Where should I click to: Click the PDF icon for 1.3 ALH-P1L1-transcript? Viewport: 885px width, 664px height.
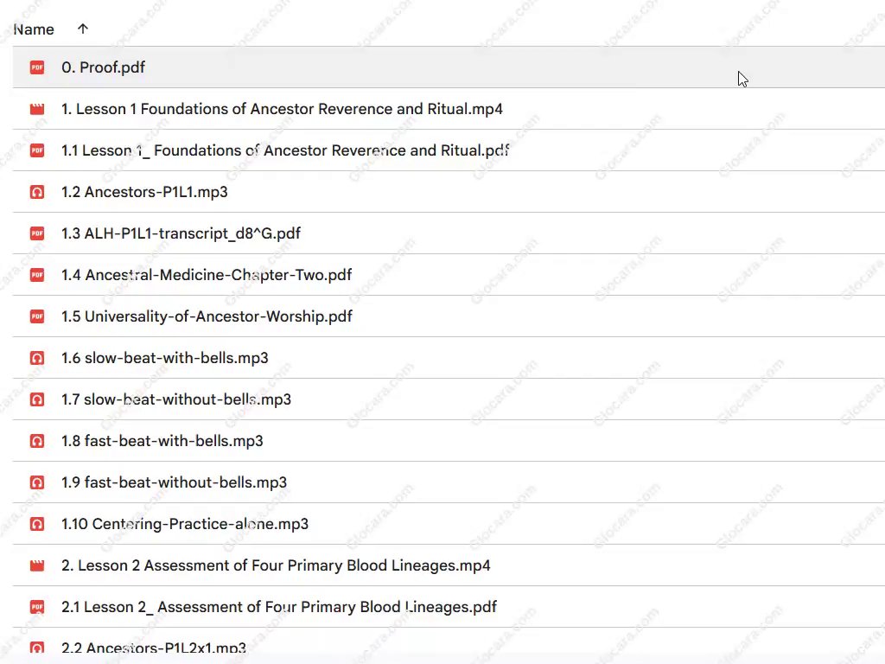[x=36, y=233]
